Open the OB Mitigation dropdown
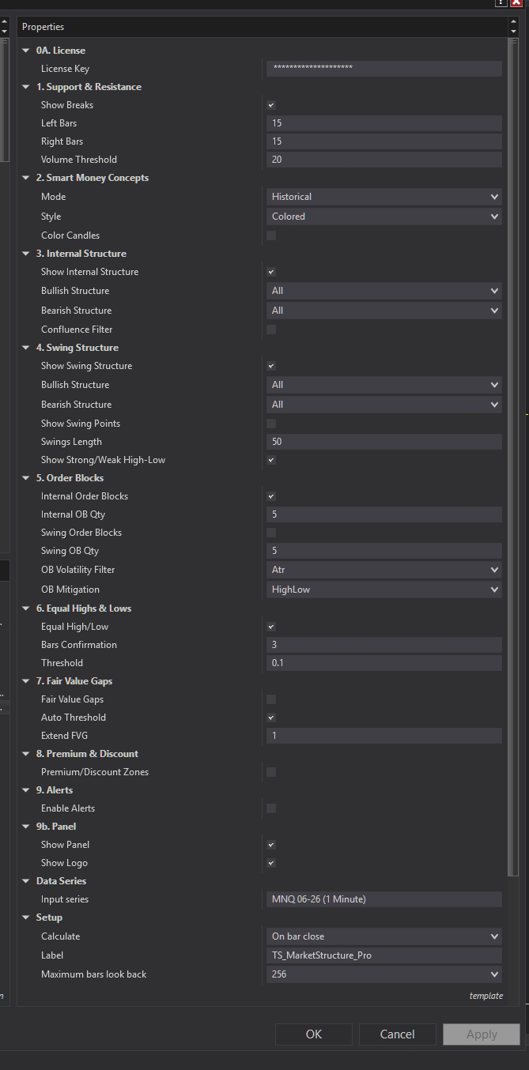The image size is (529, 1070). (x=384, y=590)
